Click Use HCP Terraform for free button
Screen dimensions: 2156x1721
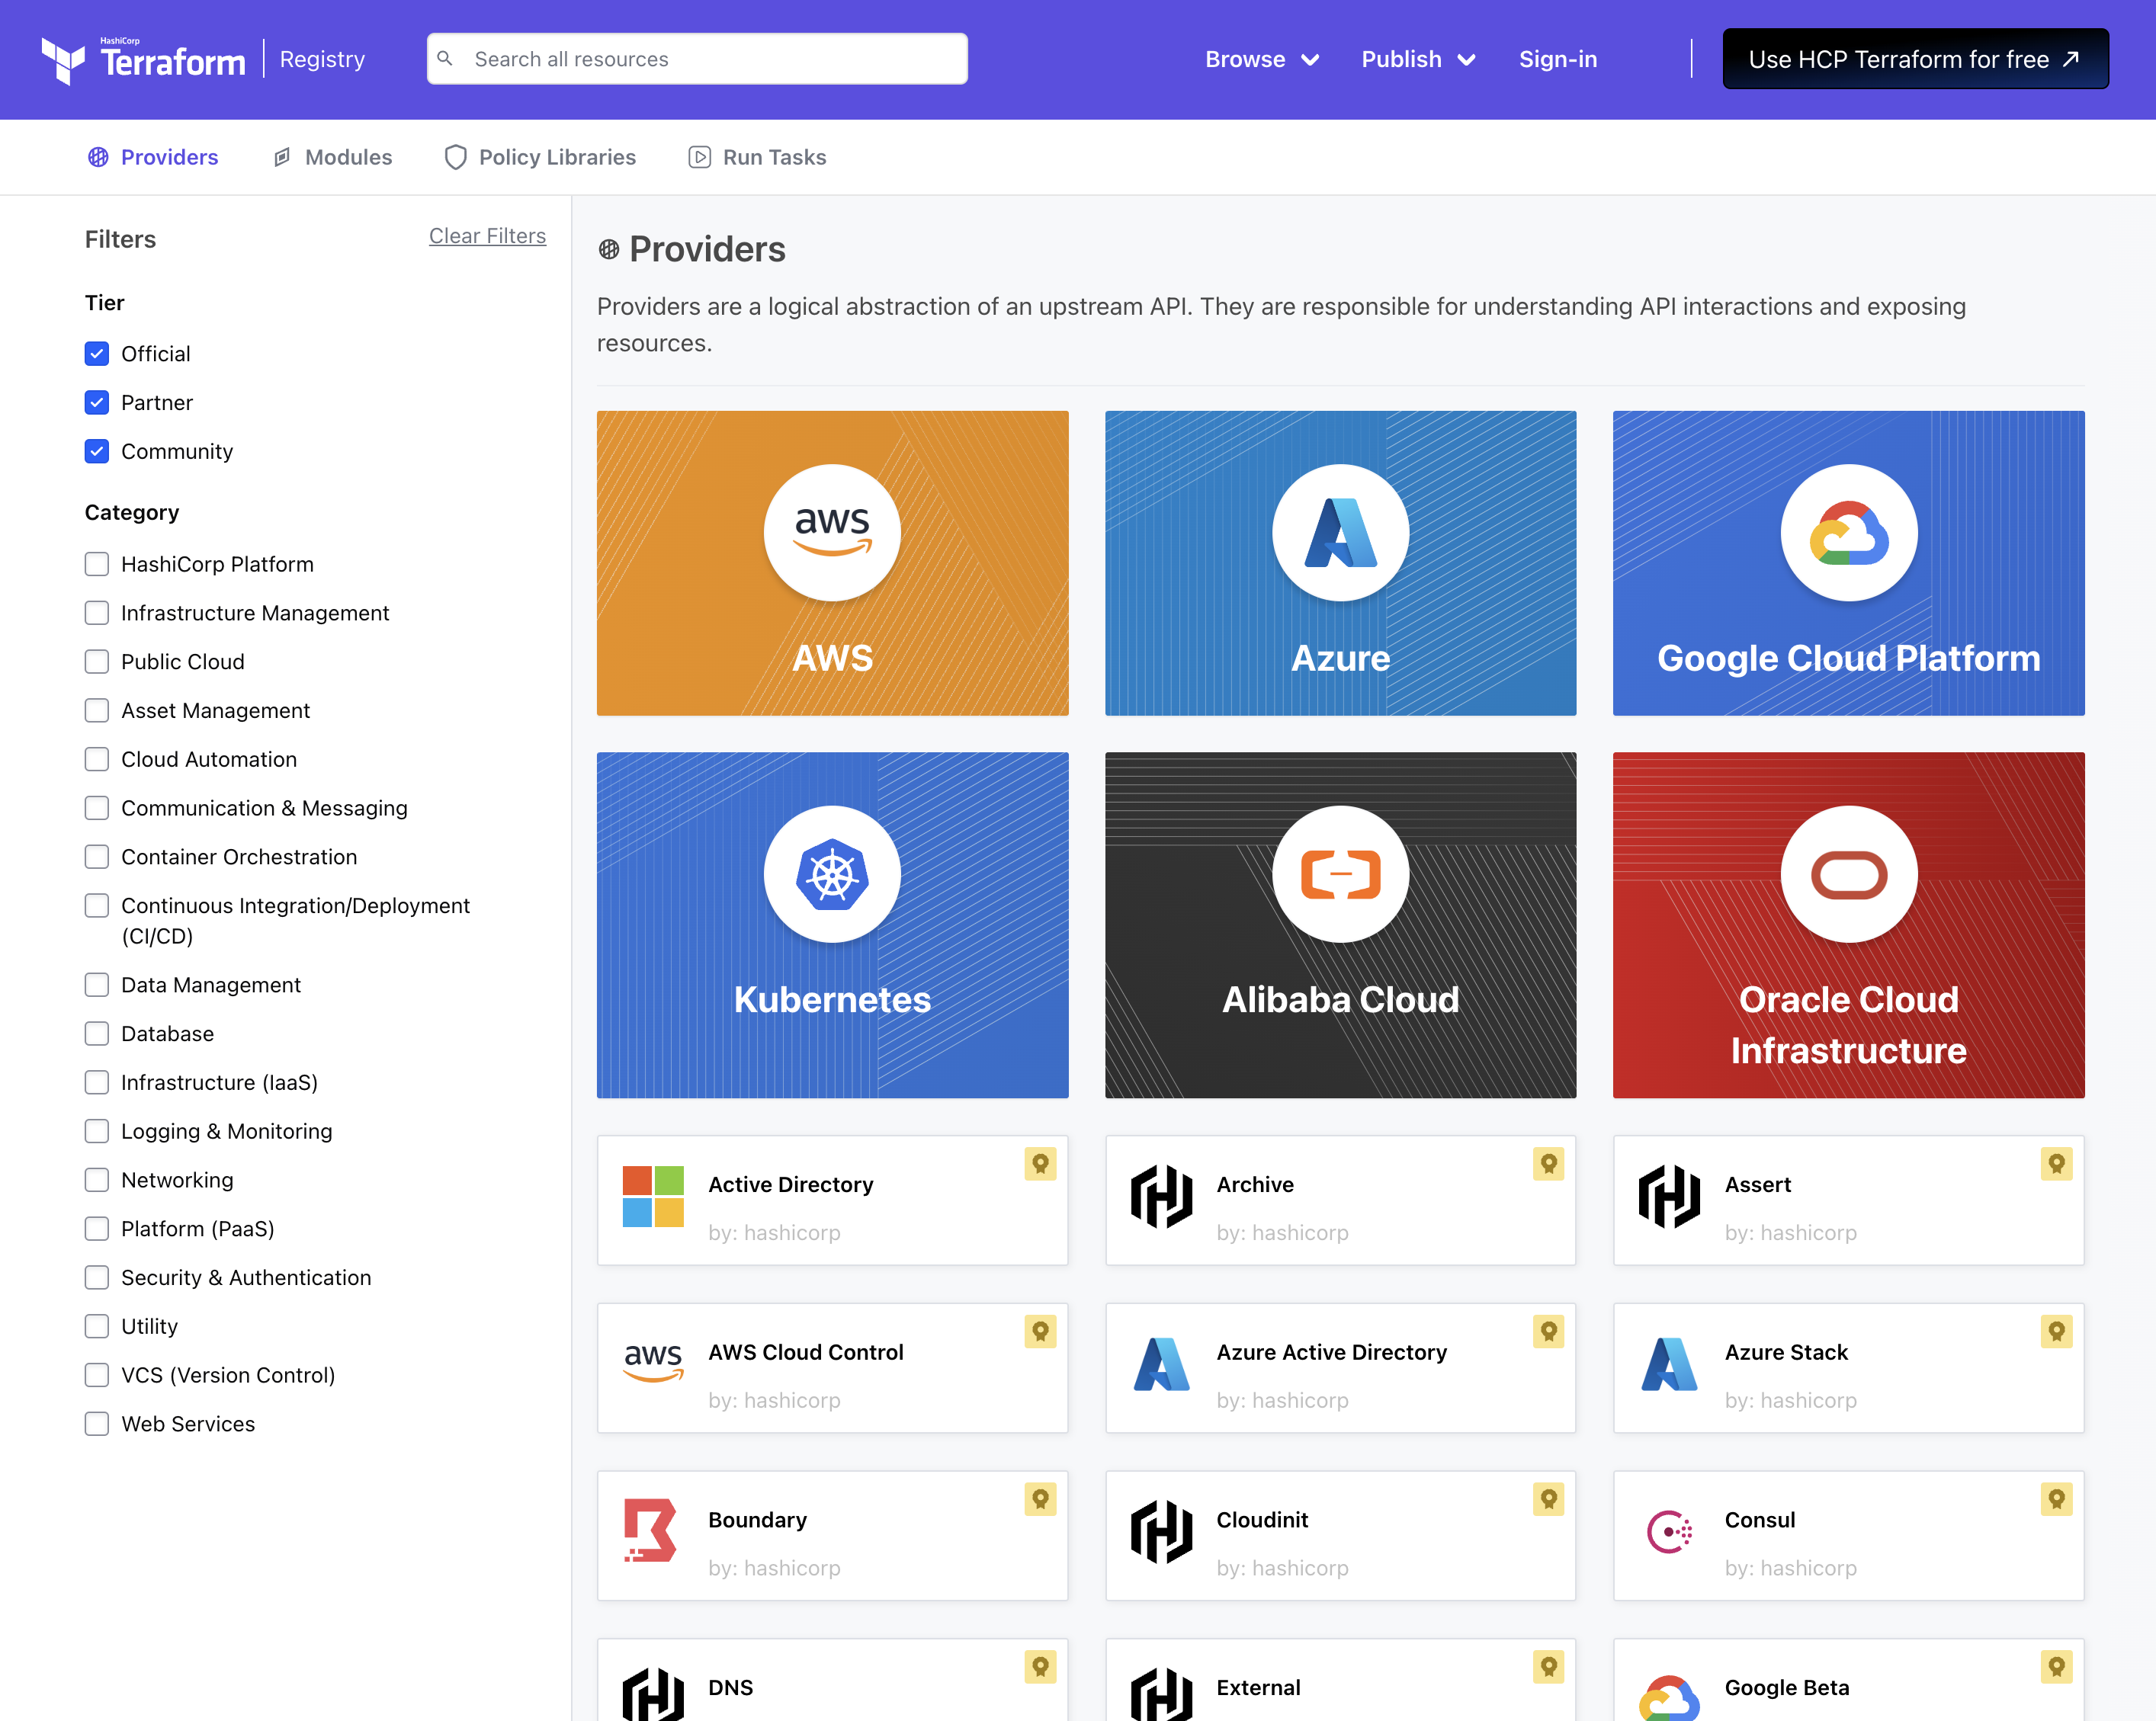[x=1915, y=59]
